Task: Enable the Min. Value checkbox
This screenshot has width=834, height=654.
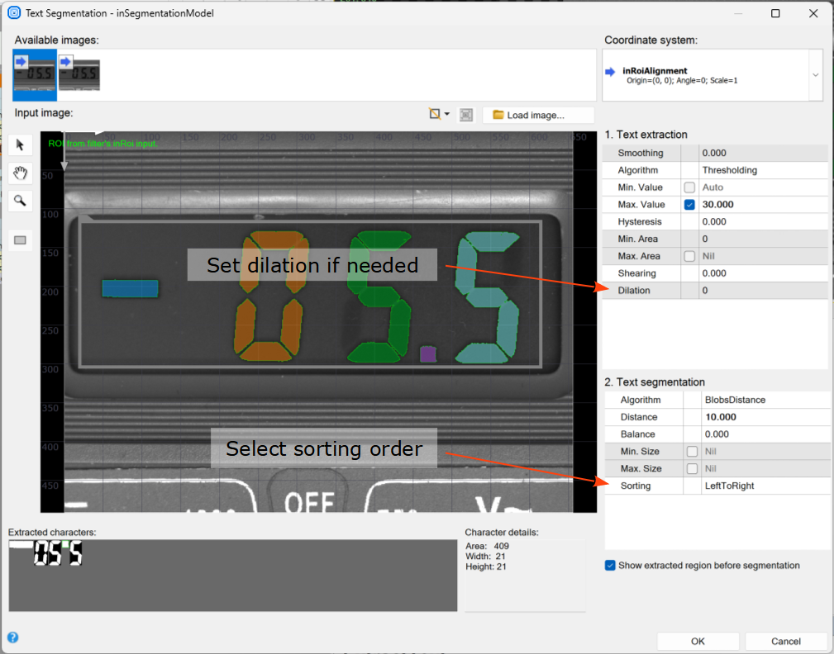Action: tap(689, 187)
